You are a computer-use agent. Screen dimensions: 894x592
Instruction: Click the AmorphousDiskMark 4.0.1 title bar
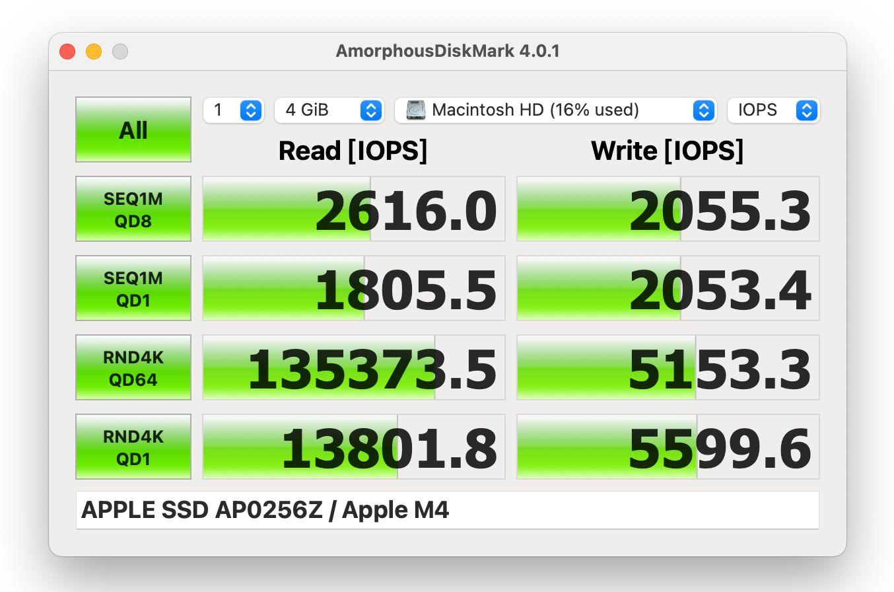447,51
